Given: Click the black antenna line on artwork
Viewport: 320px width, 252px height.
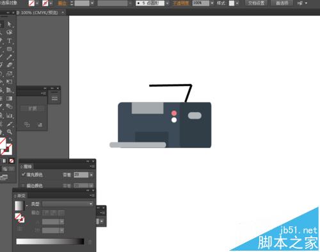Looking at the screenshot, I should [170, 86].
